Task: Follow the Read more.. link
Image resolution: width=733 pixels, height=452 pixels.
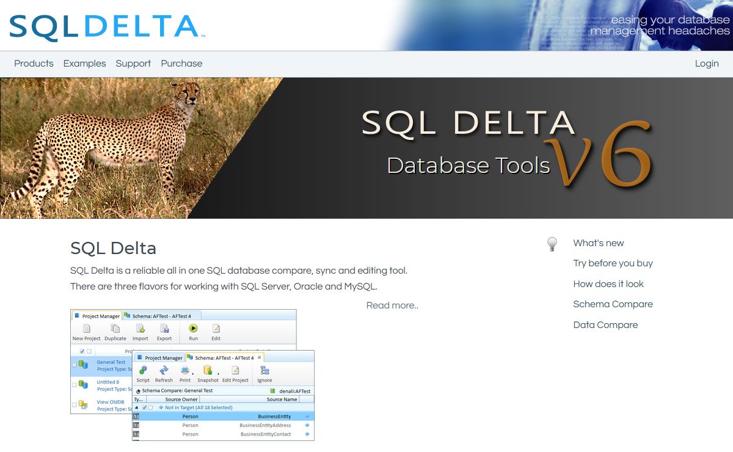Action: [x=392, y=305]
